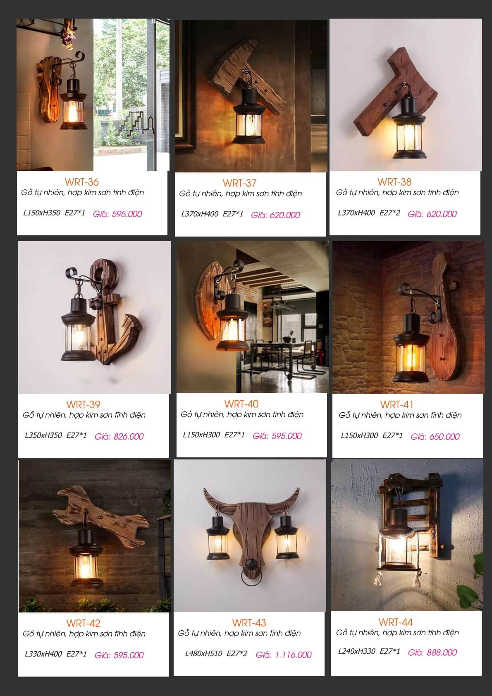Select the WRT-42 material description text
The width and height of the screenshot is (492, 696).
pos(84,634)
